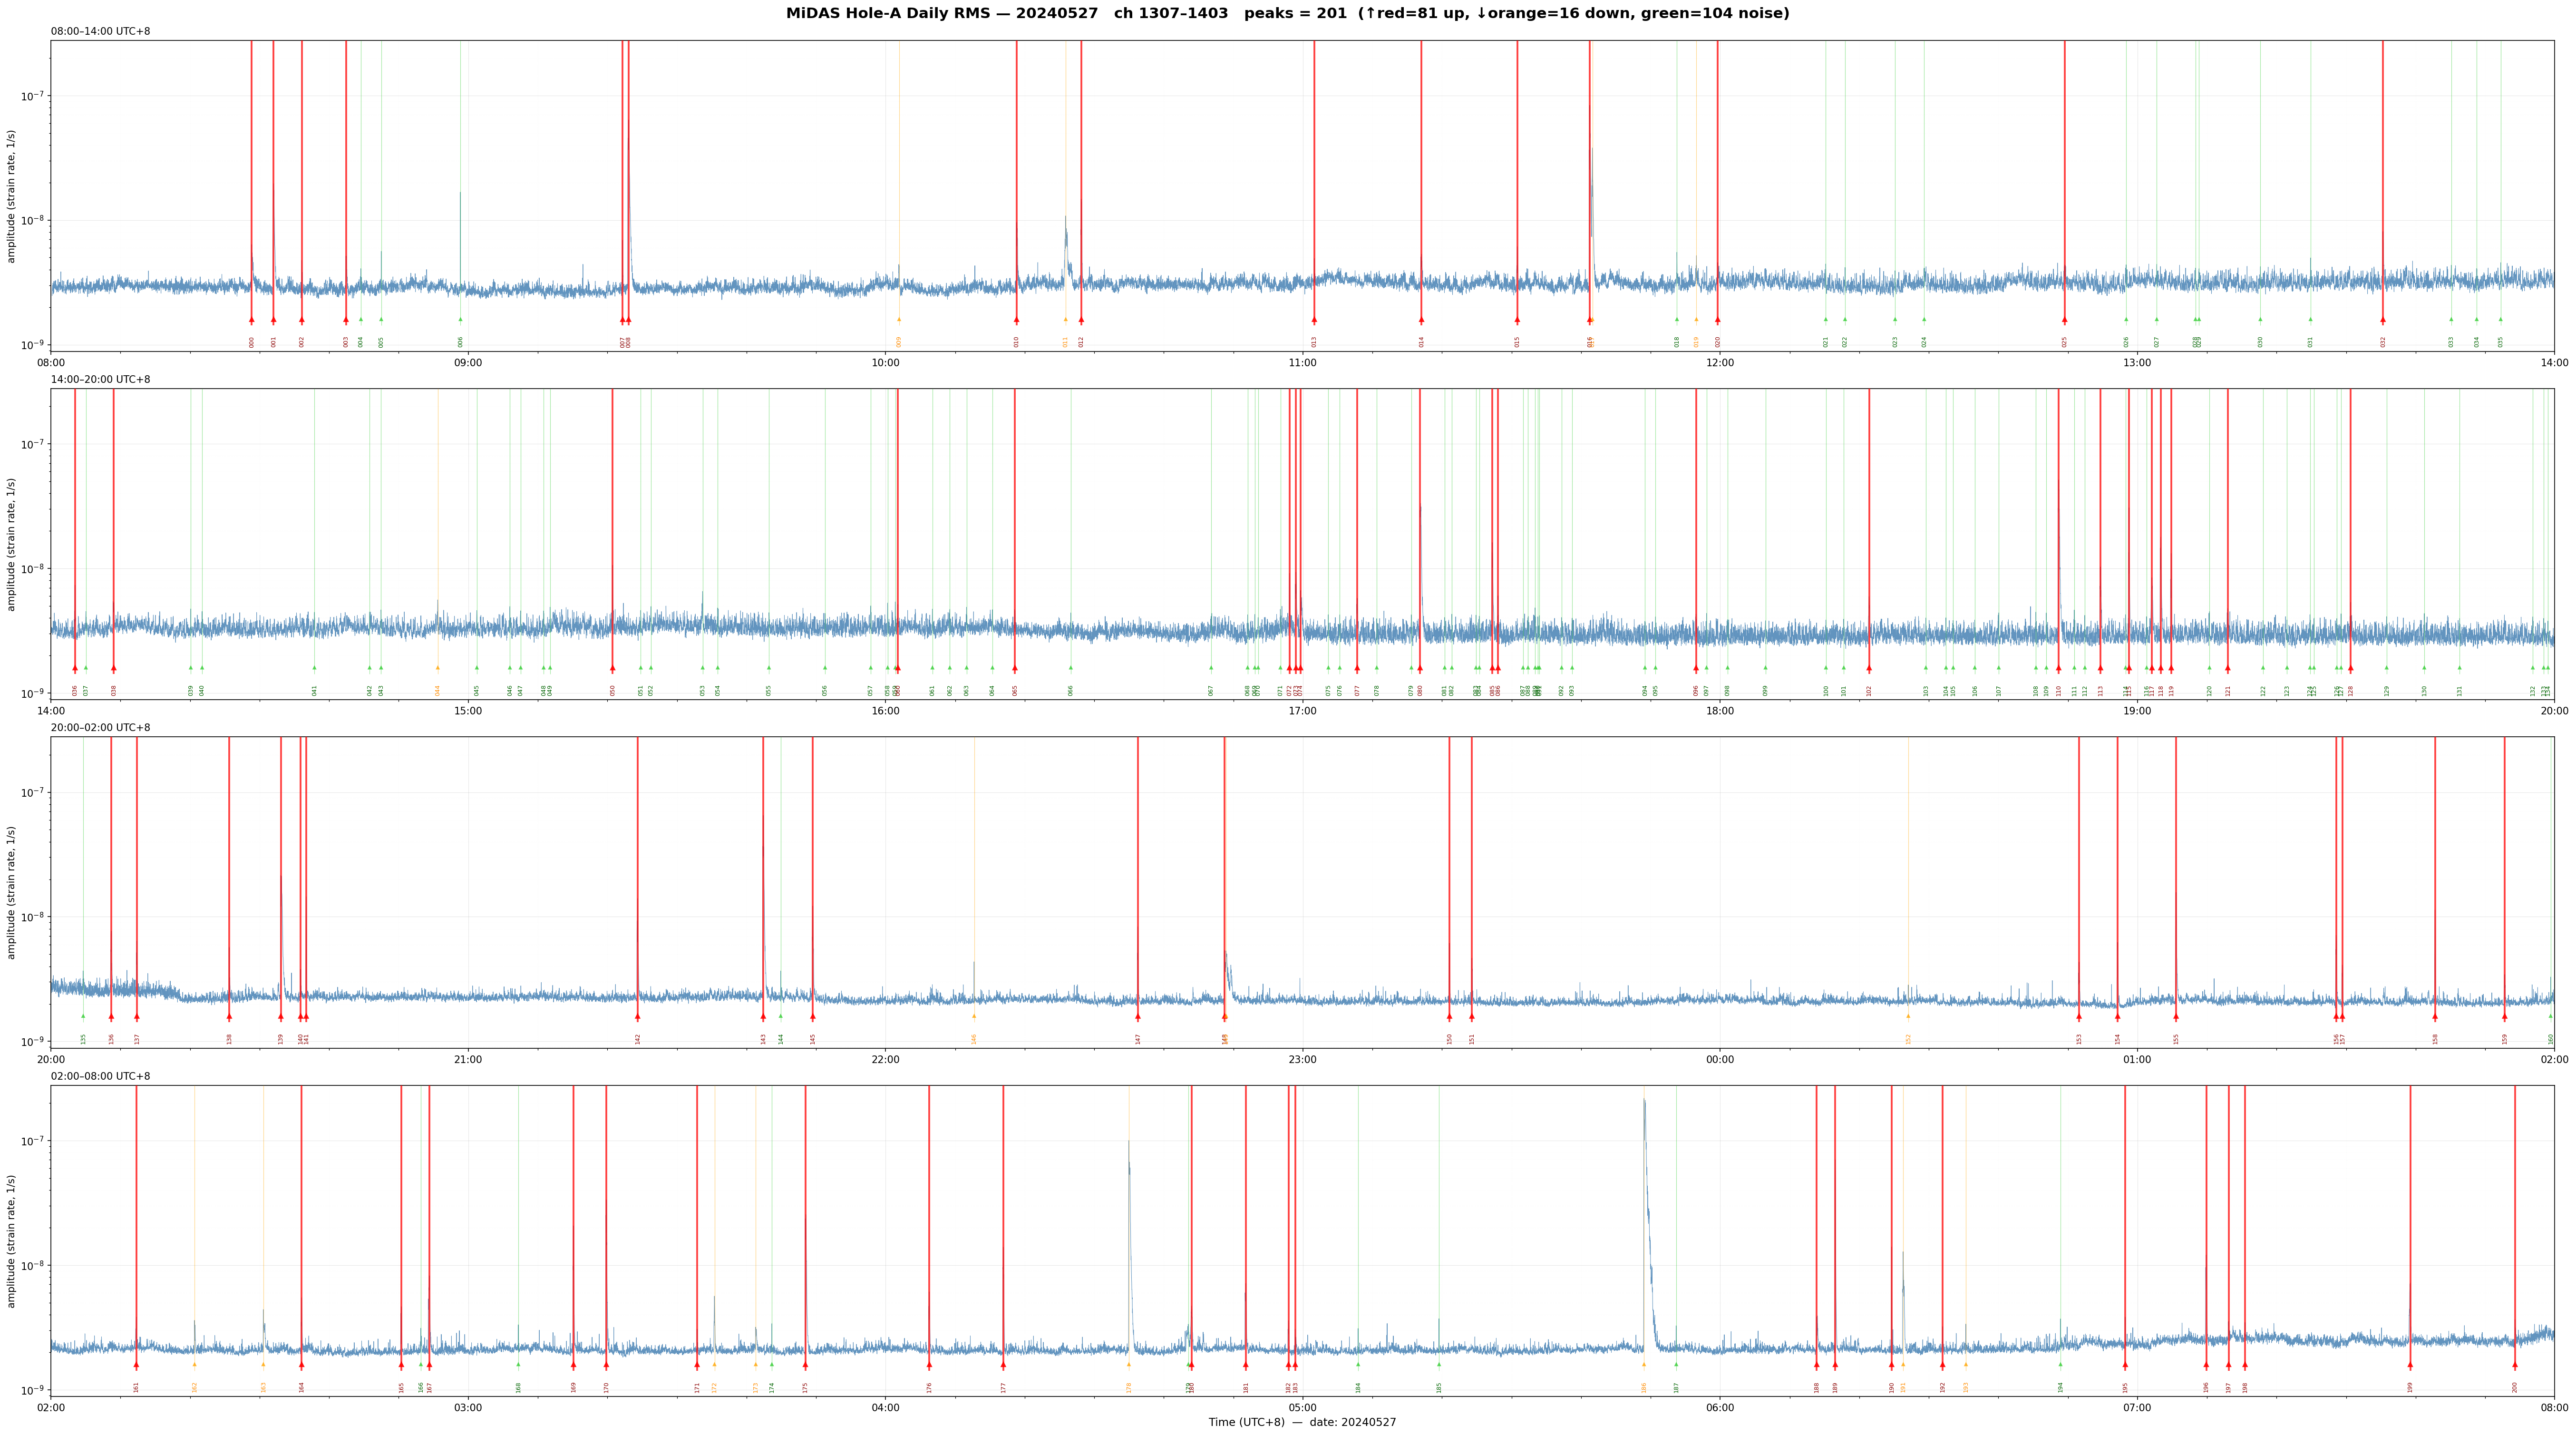Click the "16:00" x-axis tick label
The image size is (2576, 1435).
click(885, 711)
